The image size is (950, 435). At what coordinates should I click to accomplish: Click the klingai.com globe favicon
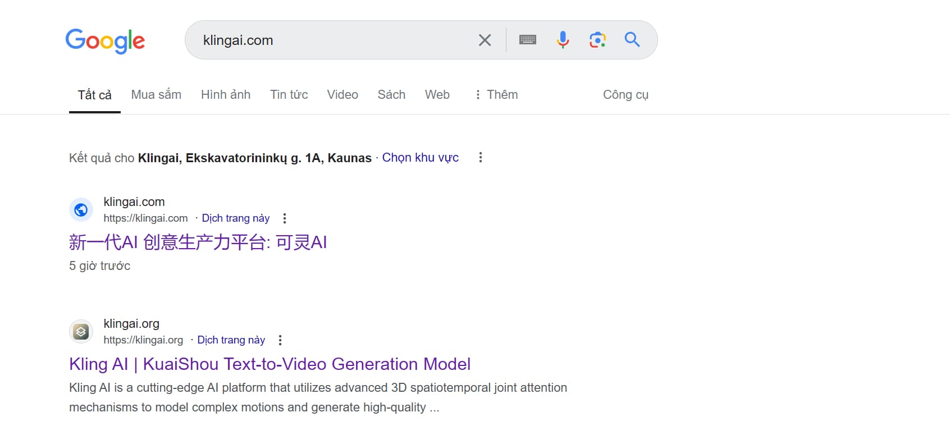81,210
